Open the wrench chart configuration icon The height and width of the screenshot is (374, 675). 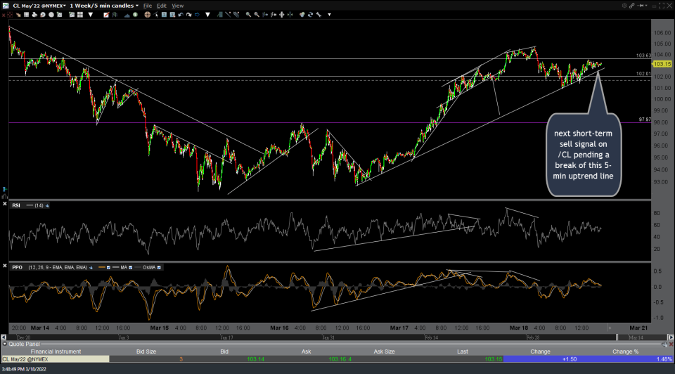coord(319,15)
